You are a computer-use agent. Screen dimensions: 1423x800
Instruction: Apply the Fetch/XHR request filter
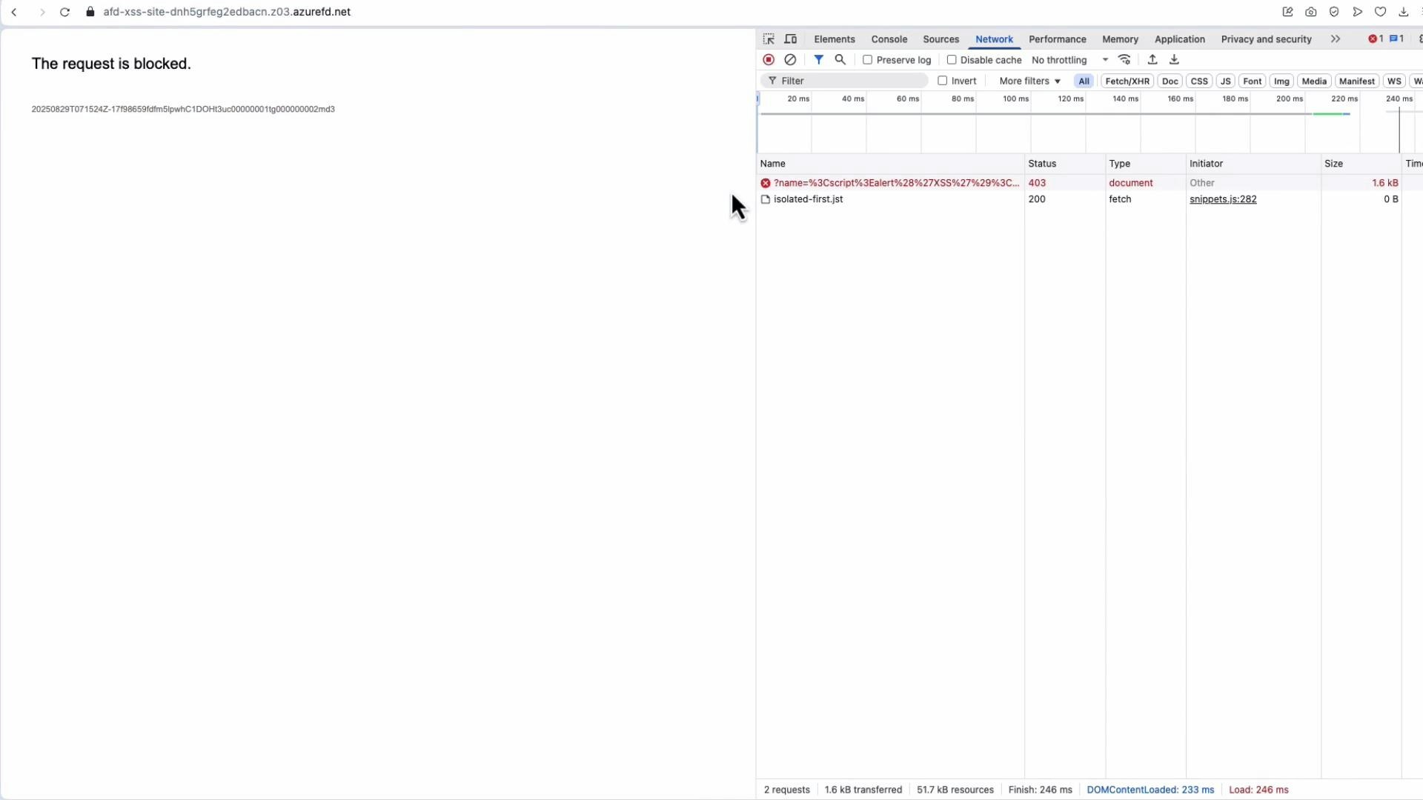[1127, 81]
